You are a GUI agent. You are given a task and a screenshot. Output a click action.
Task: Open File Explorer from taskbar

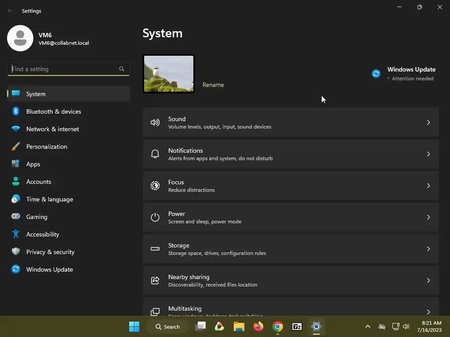pyautogui.click(x=239, y=326)
